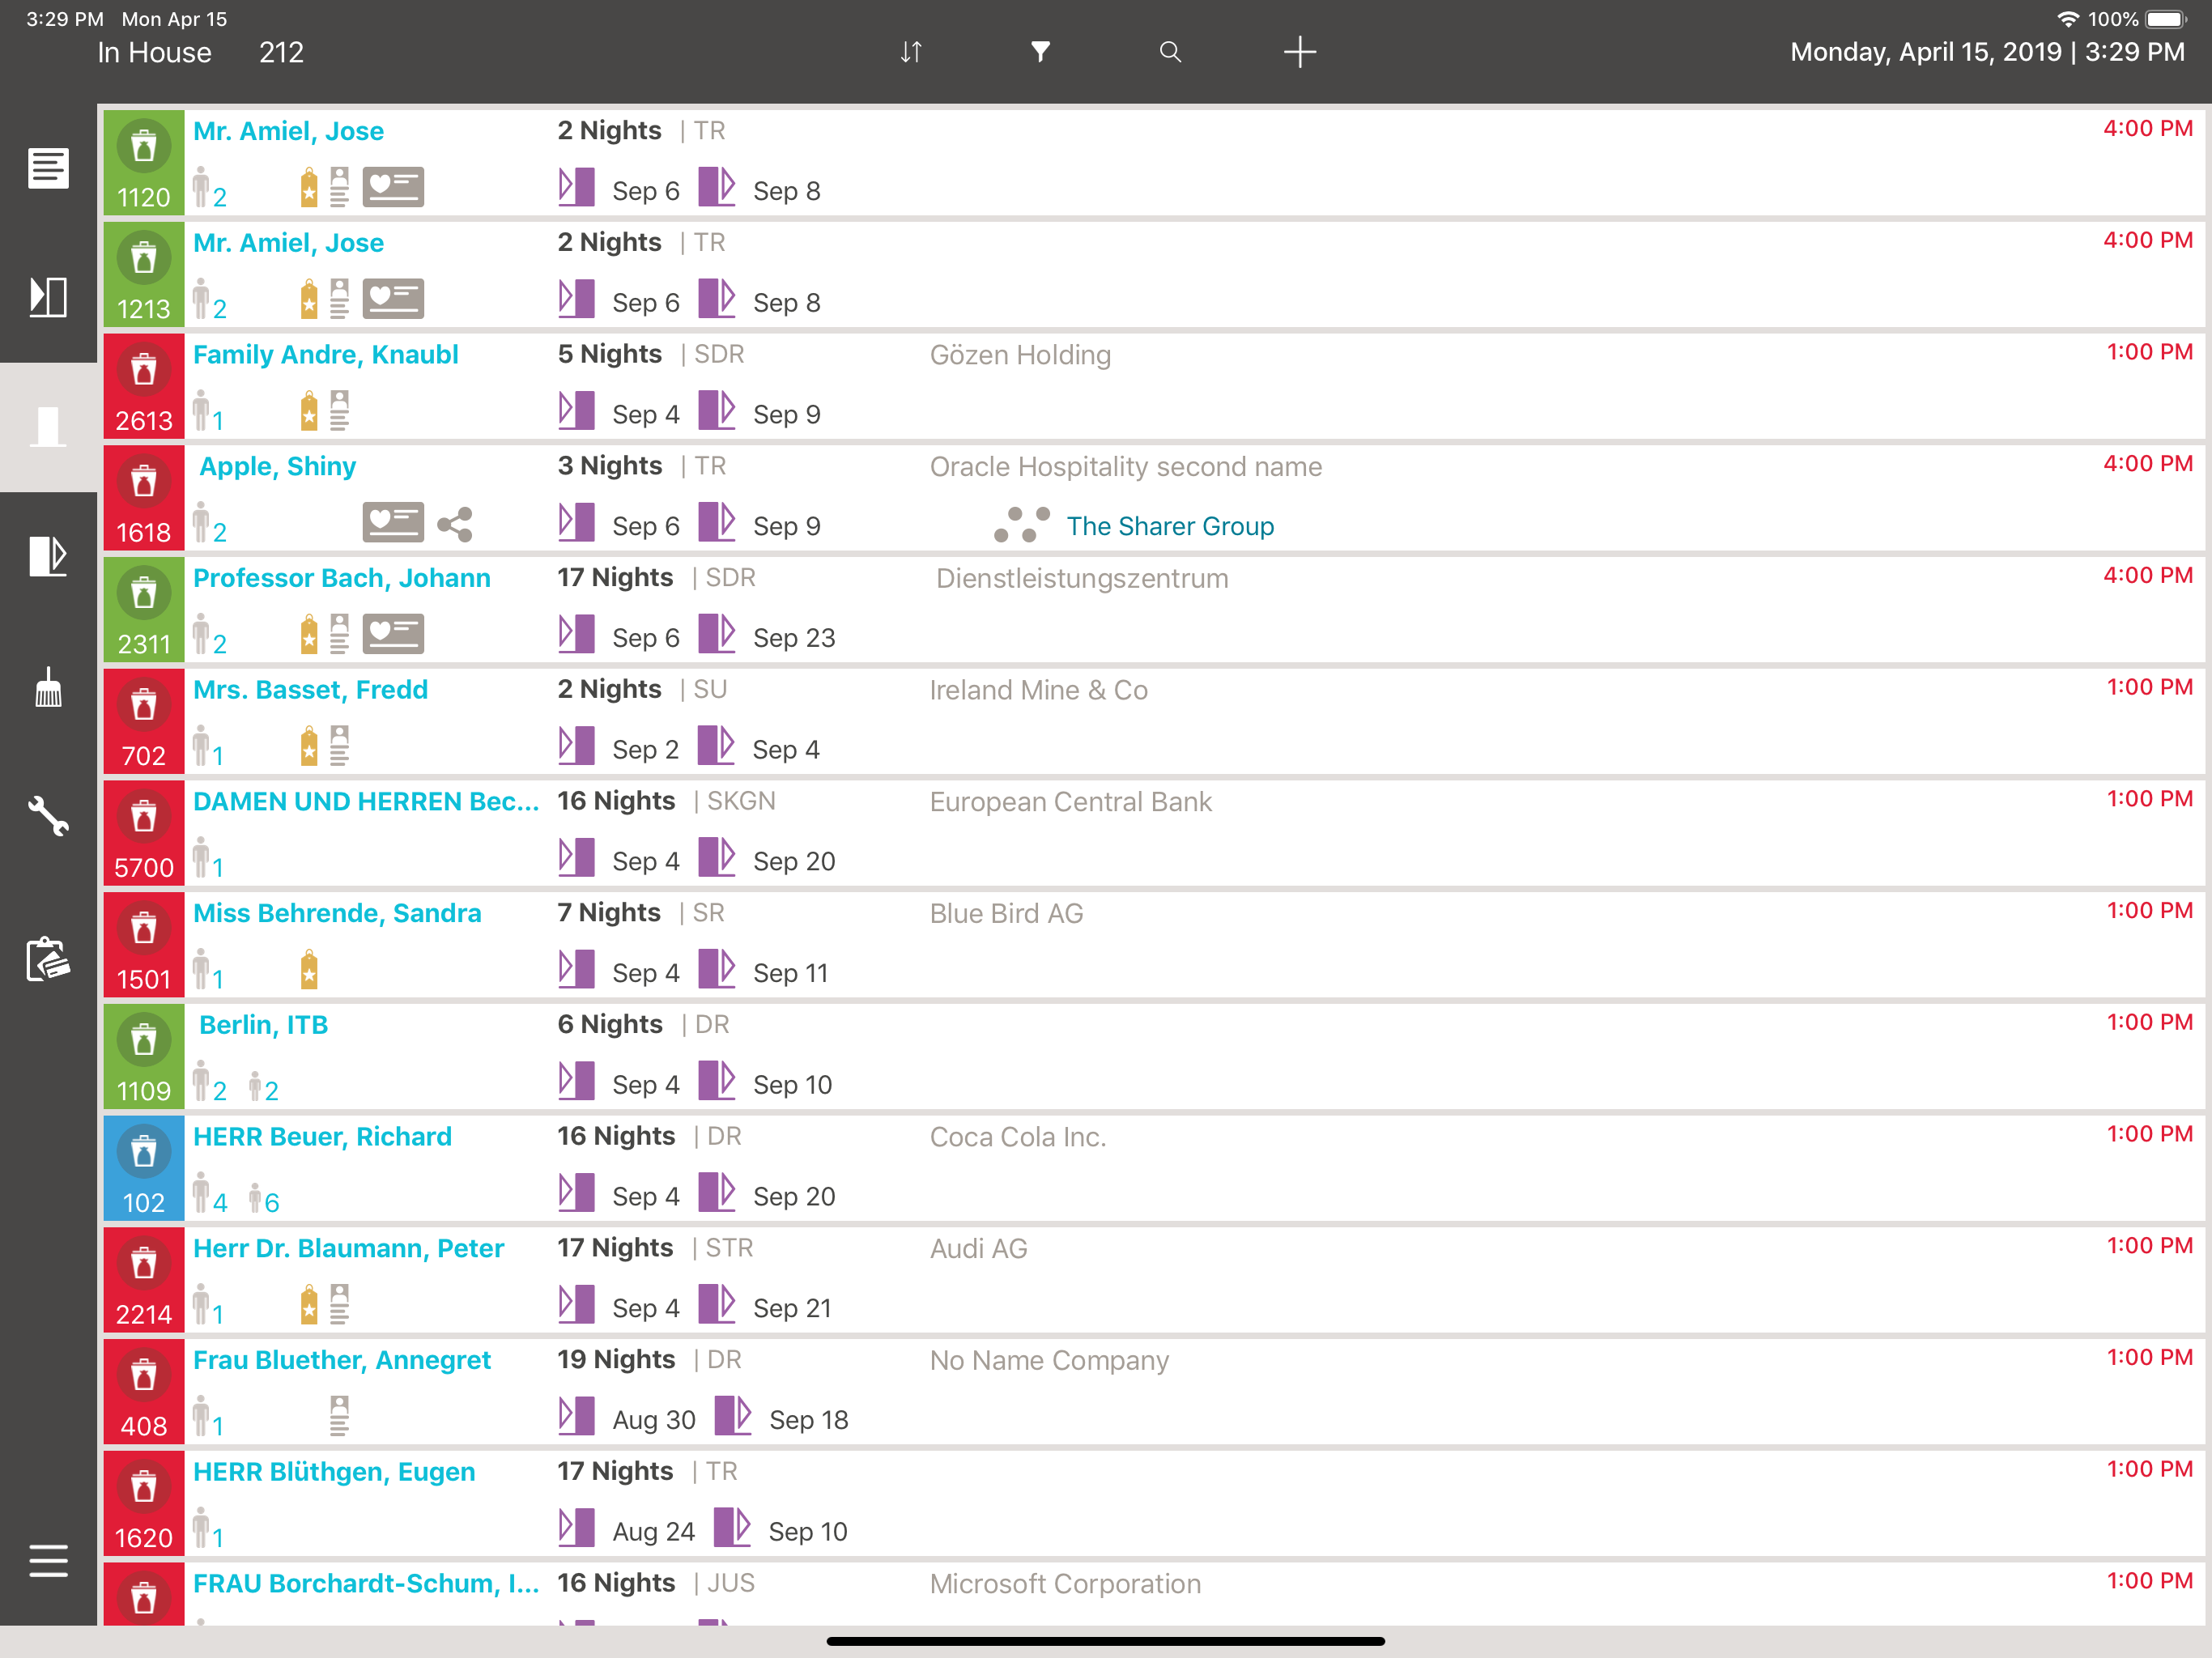The width and height of the screenshot is (2212, 1658).
Task: Tap the red room 1618 status tile
Action: [x=144, y=498]
